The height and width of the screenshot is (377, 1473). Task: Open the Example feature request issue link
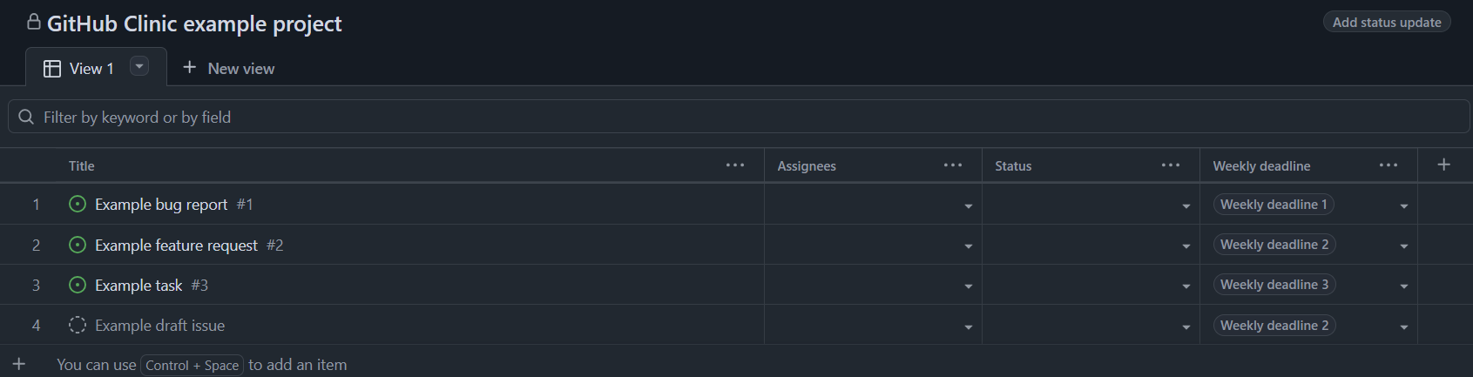pyautogui.click(x=176, y=246)
